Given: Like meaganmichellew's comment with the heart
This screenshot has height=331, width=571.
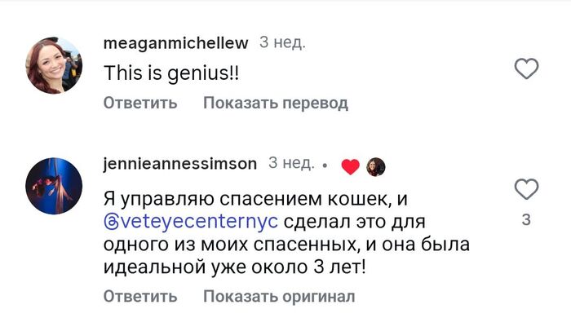Looking at the screenshot, I should [x=527, y=69].
